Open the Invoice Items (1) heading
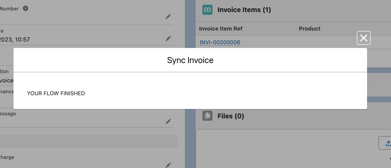Viewport: 391px width, 168px height. pyautogui.click(x=244, y=10)
